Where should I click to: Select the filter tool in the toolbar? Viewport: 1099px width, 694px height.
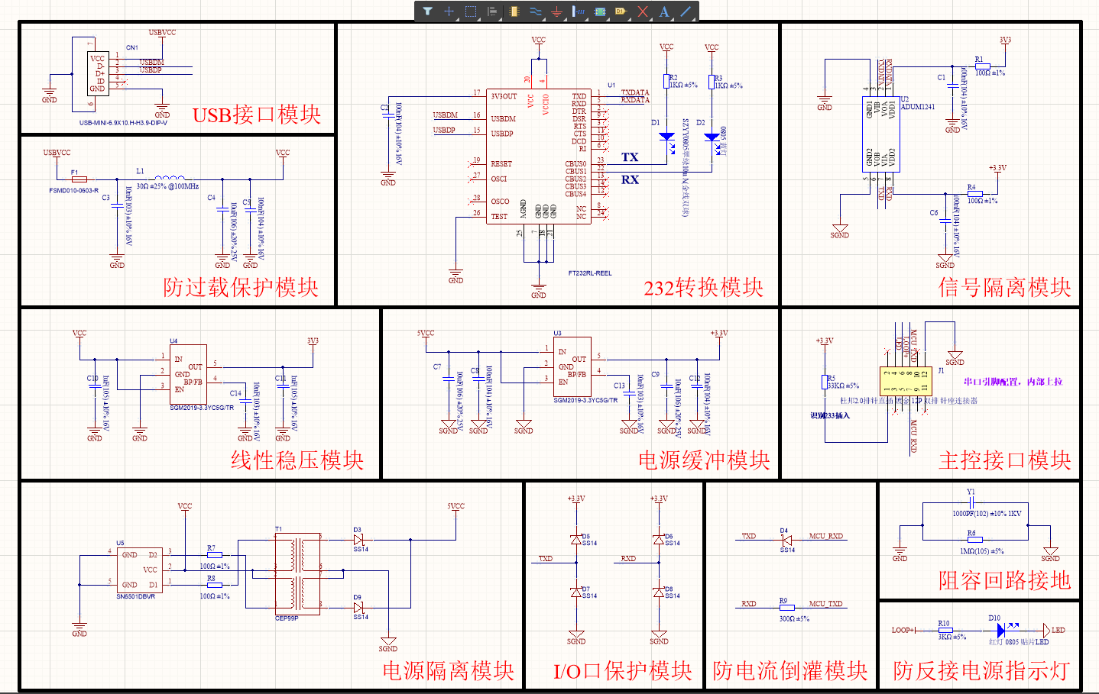click(428, 11)
